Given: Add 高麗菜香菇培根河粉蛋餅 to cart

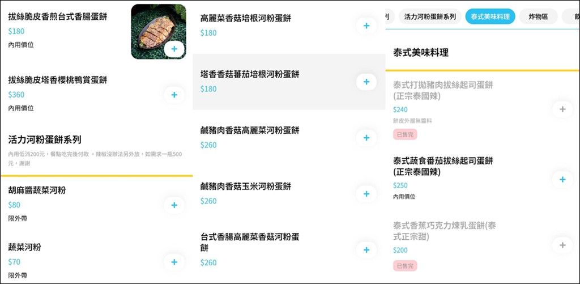Looking at the screenshot, I should 366,26.
